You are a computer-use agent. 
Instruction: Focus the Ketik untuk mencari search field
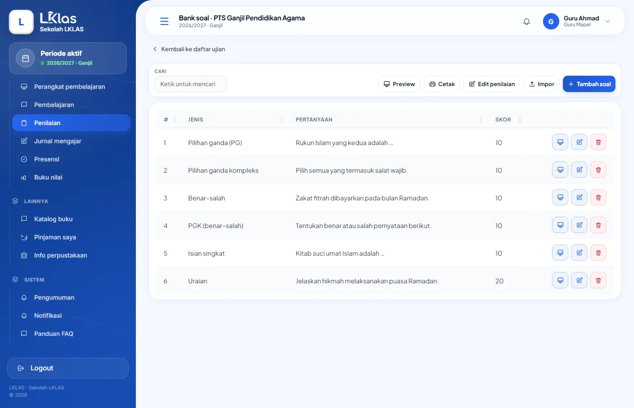pyautogui.click(x=191, y=84)
